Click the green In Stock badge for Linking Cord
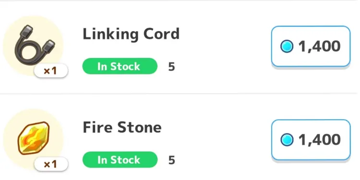360x180 pixels. coord(120,66)
